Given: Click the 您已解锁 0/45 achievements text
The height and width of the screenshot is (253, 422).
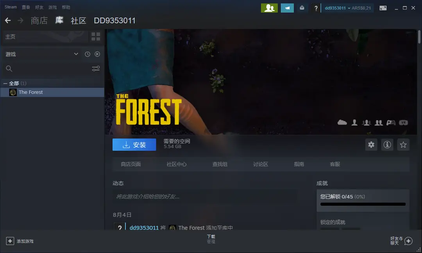Looking at the screenshot, I should [343, 197].
